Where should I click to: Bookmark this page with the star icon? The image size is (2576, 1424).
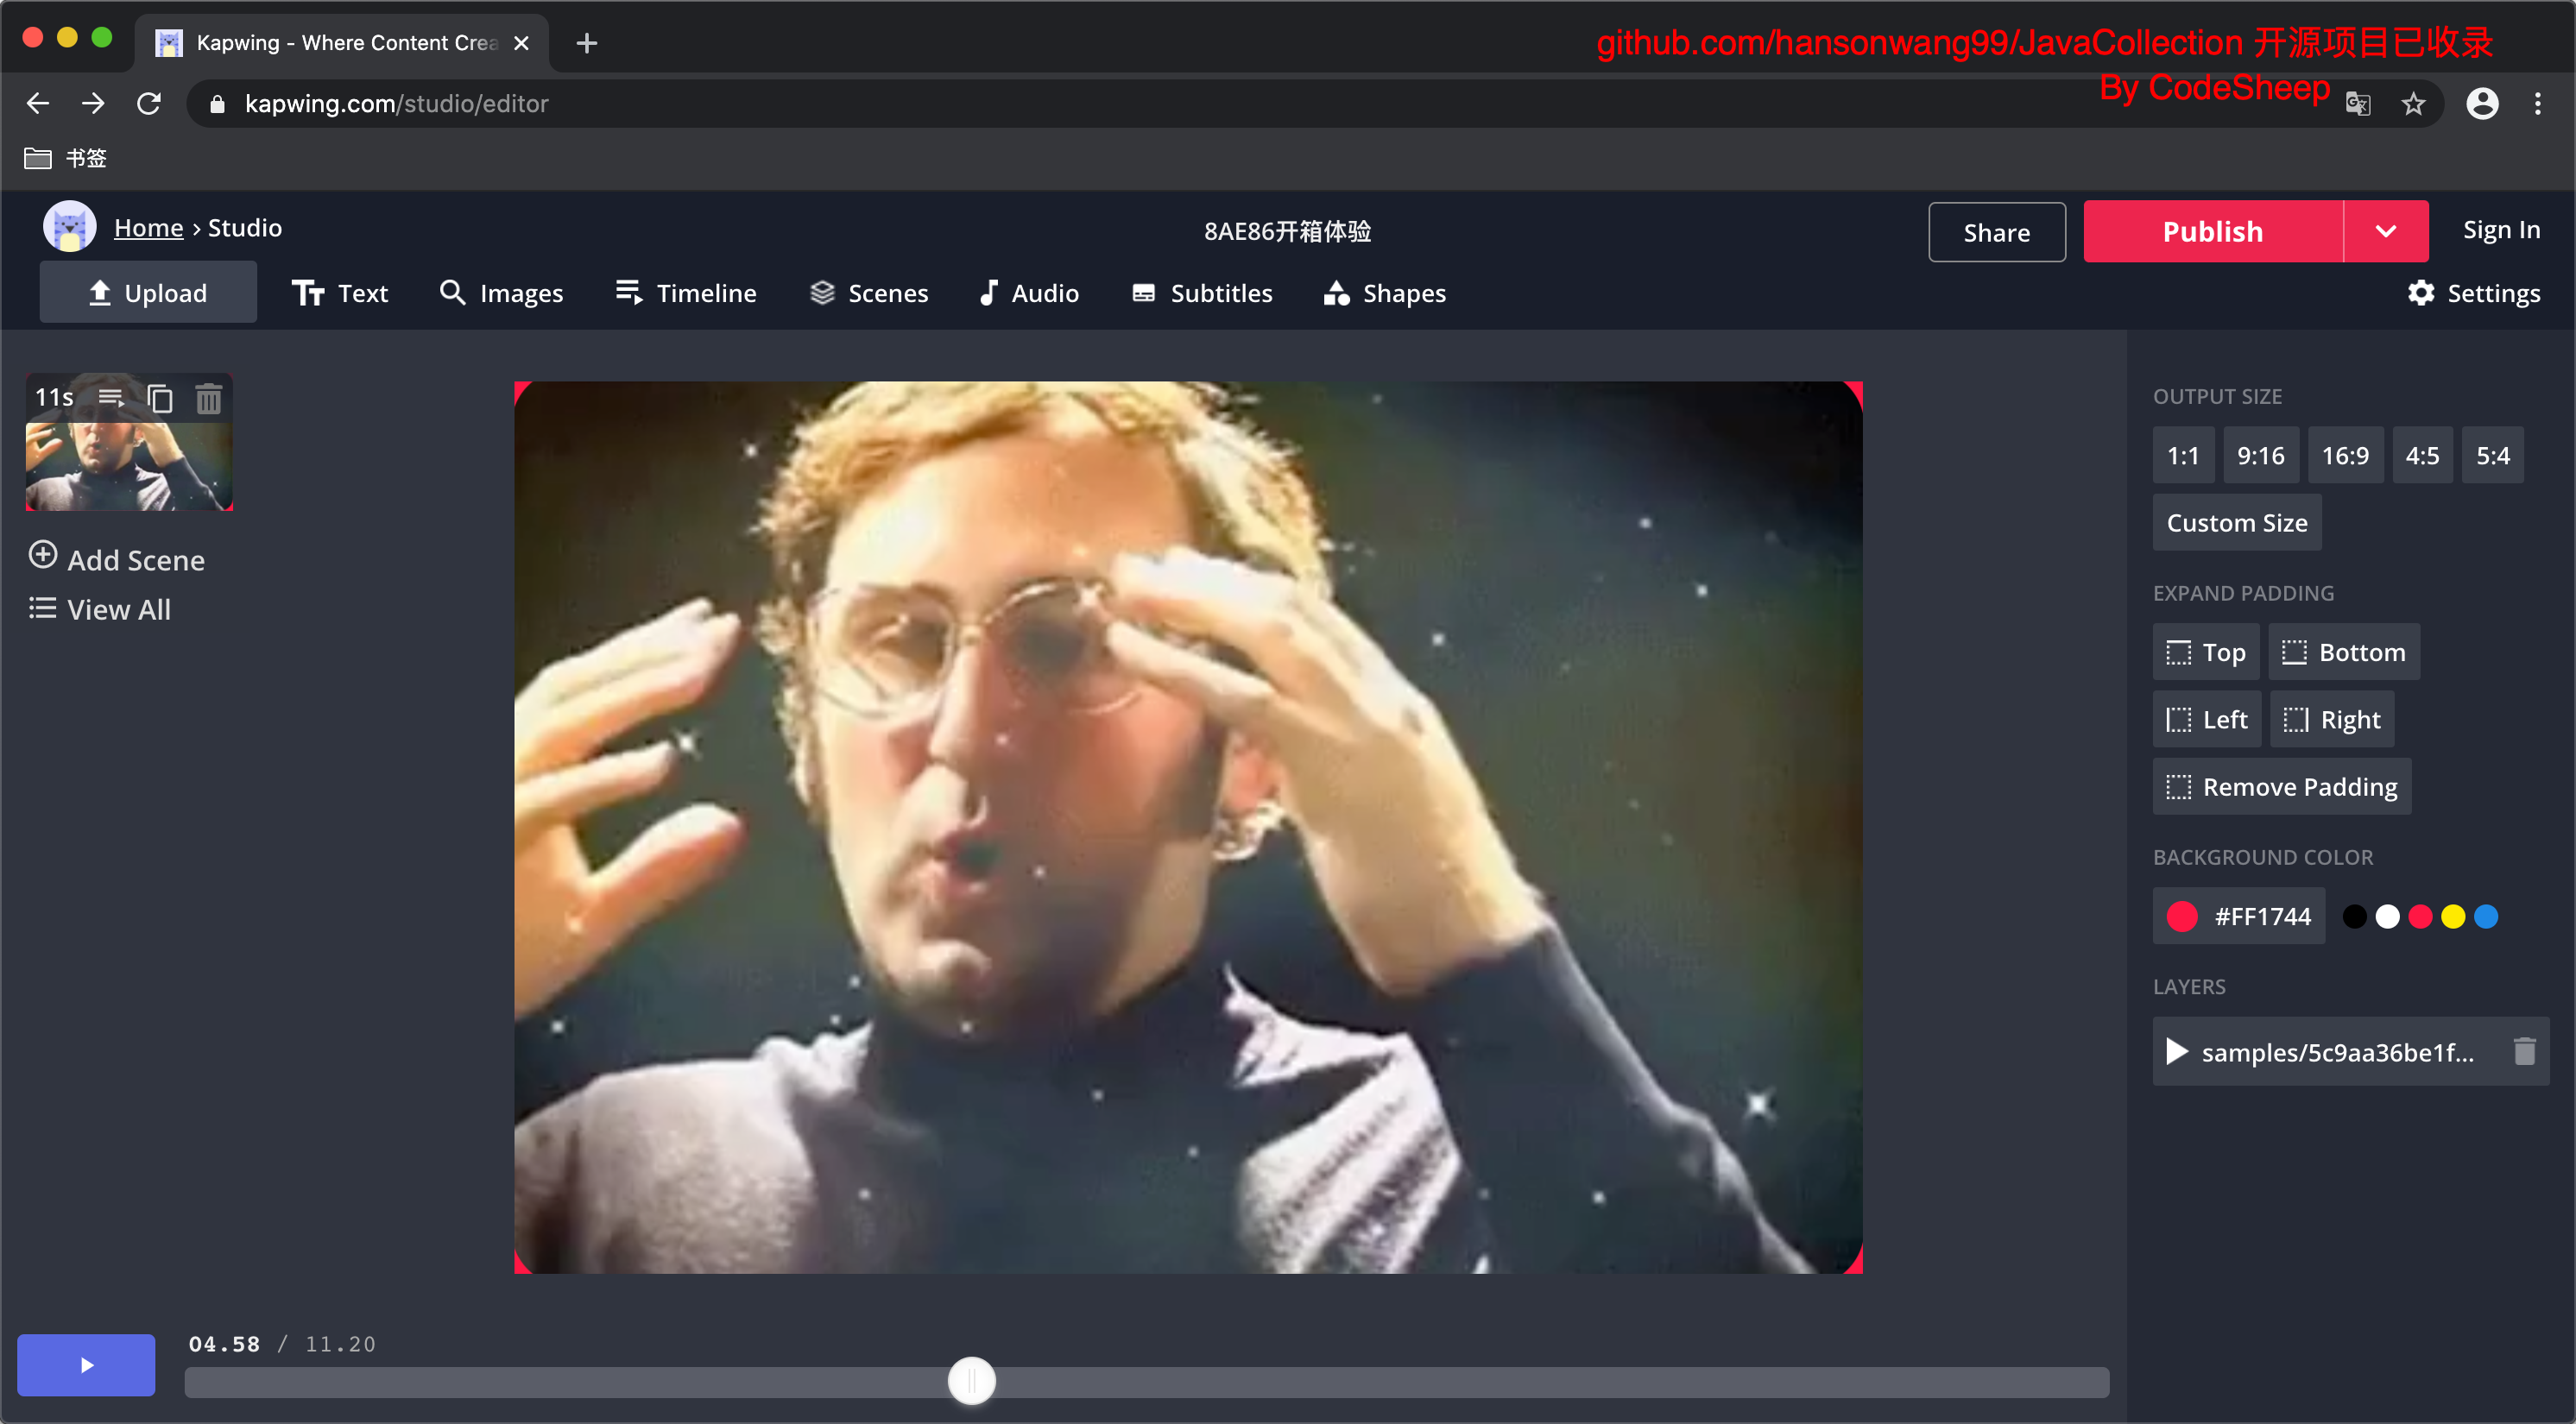2413,103
